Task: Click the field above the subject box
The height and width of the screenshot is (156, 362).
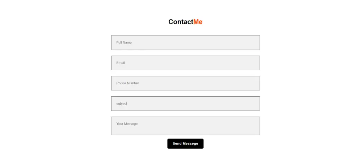Action: pyautogui.click(x=185, y=83)
